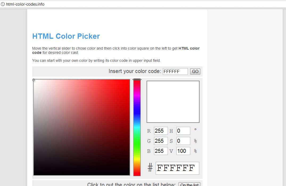This screenshot has width=286, height=186.
Task: Click the vertical hue slider strip
Action: [137, 127]
